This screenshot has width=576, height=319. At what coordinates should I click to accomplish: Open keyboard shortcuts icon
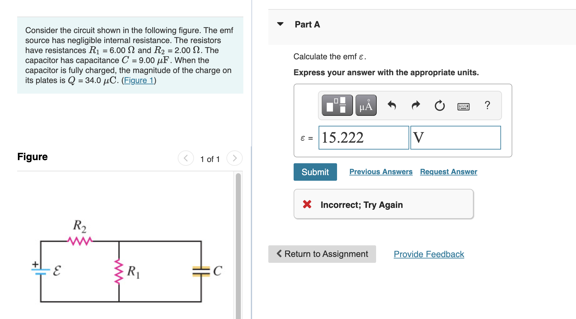tap(463, 106)
